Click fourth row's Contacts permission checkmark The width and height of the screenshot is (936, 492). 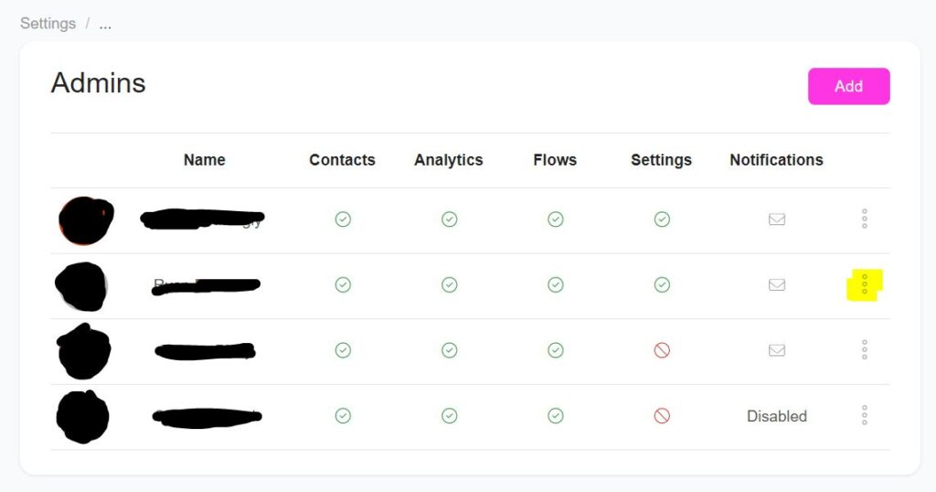(343, 415)
